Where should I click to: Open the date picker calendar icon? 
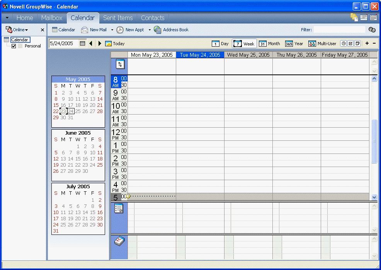click(82, 44)
